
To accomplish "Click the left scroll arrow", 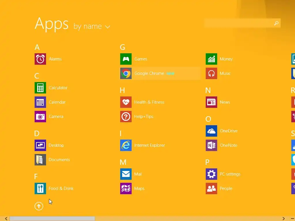I will tap(6, 219).
